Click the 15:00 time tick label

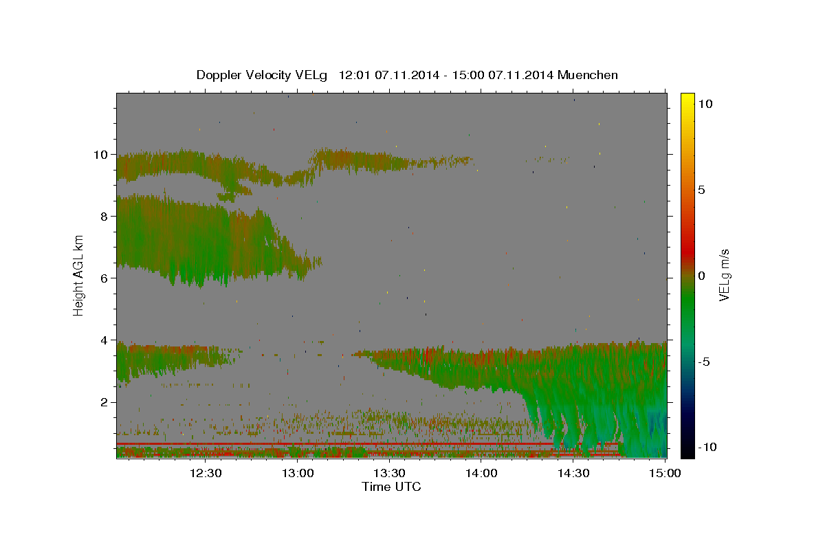(x=665, y=473)
